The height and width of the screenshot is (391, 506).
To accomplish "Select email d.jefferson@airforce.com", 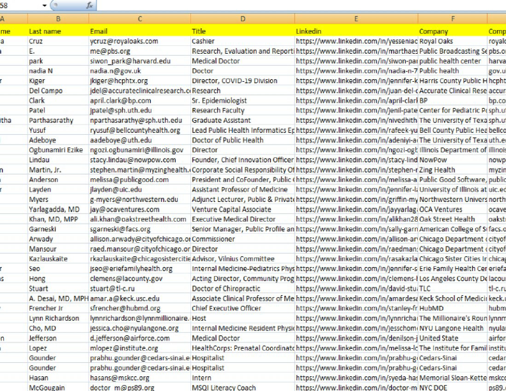I will click(x=140, y=339).
